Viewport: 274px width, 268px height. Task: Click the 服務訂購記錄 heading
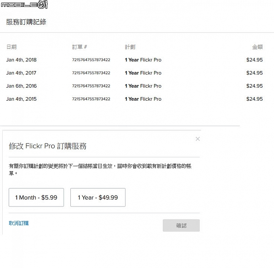(26, 22)
